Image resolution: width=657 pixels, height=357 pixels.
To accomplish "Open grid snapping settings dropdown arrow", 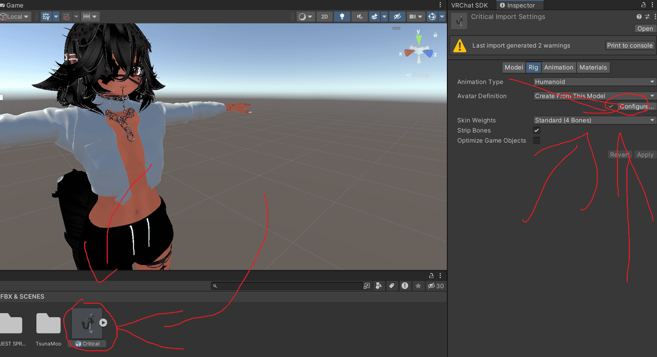I will [x=76, y=16].
